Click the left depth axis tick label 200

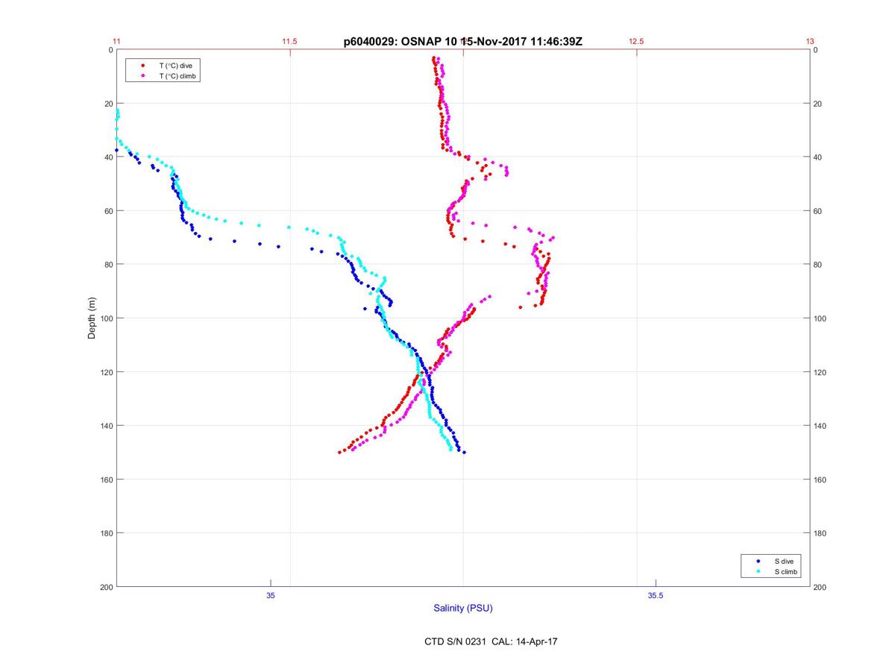(x=106, y=587)
